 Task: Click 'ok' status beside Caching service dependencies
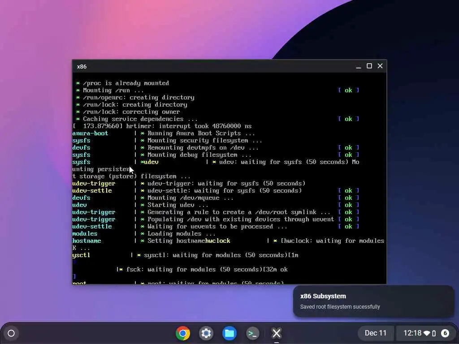[x=348, y=119]
